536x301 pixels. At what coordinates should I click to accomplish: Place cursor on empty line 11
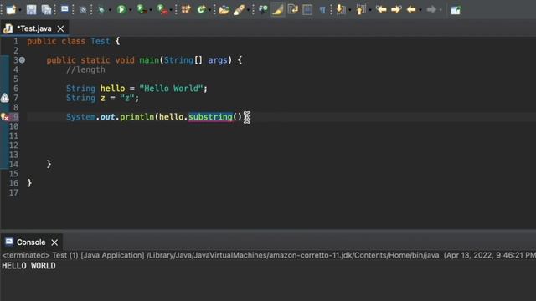click(281, 135)
